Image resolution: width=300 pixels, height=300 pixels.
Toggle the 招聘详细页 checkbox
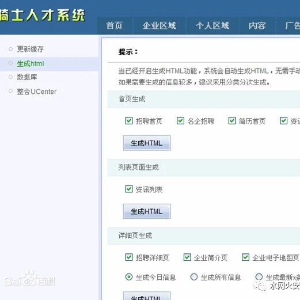click(129, 257)
